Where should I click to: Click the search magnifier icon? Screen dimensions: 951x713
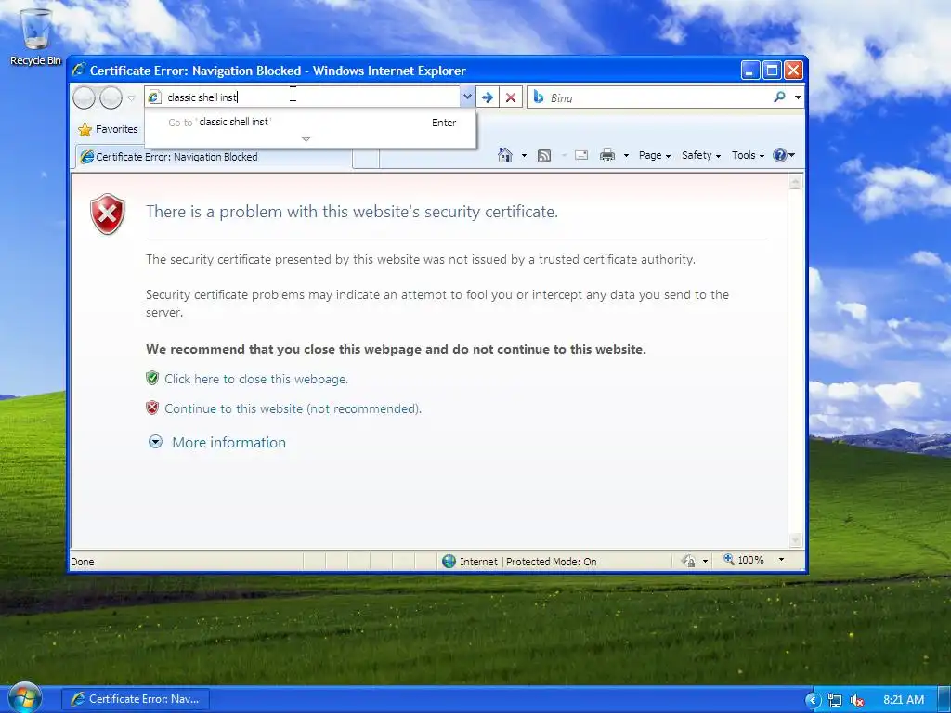click(779, 97)
